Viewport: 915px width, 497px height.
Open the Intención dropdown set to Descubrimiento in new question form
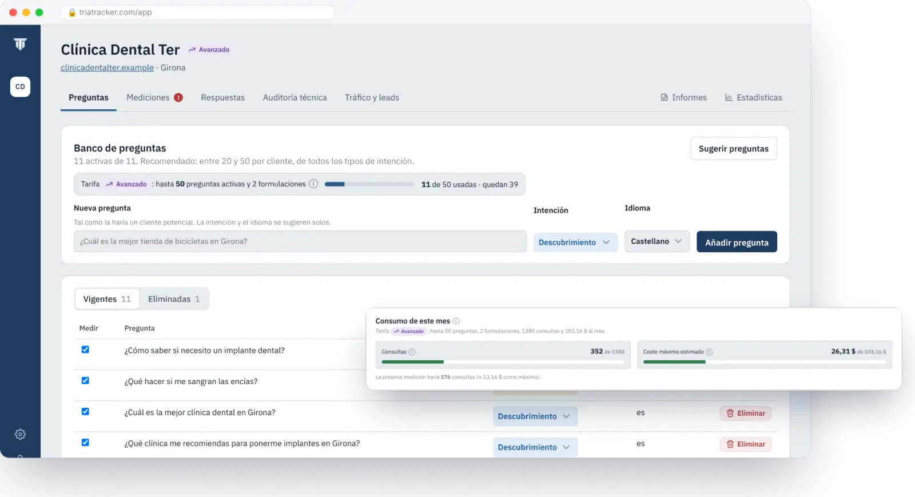(x=575, y=242)
